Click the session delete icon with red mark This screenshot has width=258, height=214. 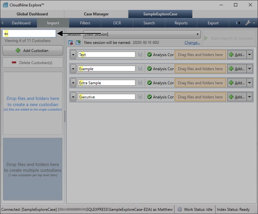[x=70, y=43]
